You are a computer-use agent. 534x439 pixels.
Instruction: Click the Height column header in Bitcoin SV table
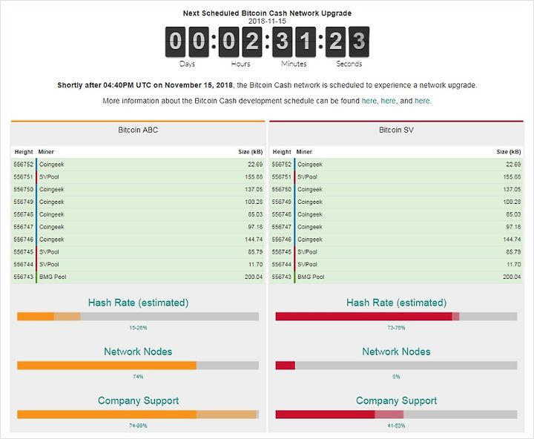tap(282, 152)
